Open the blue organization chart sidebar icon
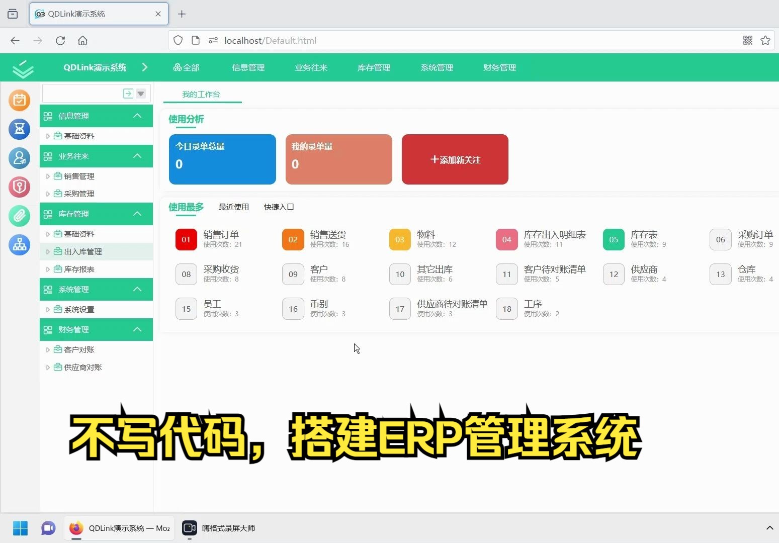 pyautogui.click(x=20, y=245)
